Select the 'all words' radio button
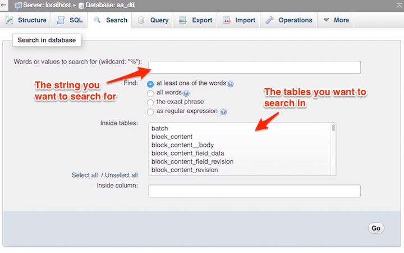Viewport: 404px width, 253px height. pyautogui.click(x=150, y=93)
